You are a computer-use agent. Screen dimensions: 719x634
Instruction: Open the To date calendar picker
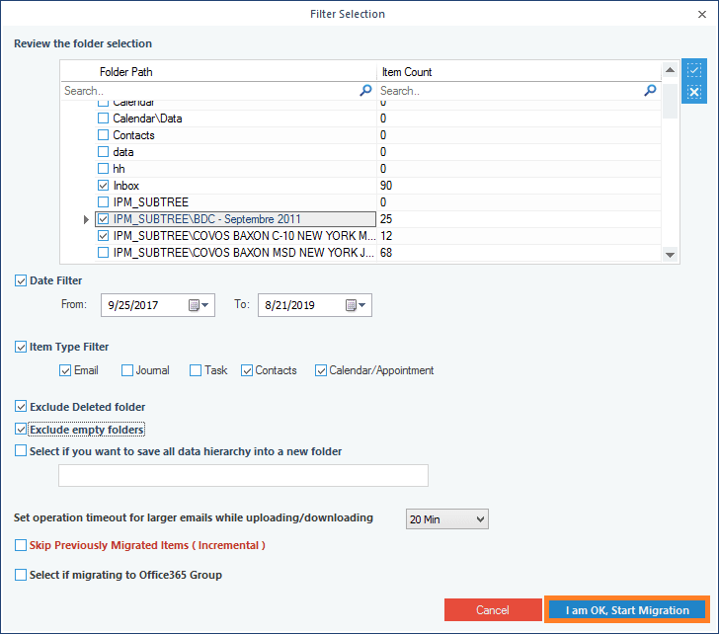(358, 305)
